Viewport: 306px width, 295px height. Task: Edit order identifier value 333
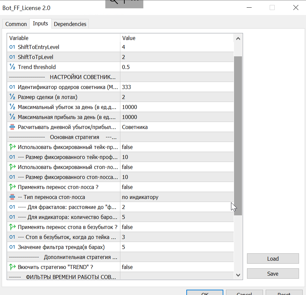[x=177, y=87]
